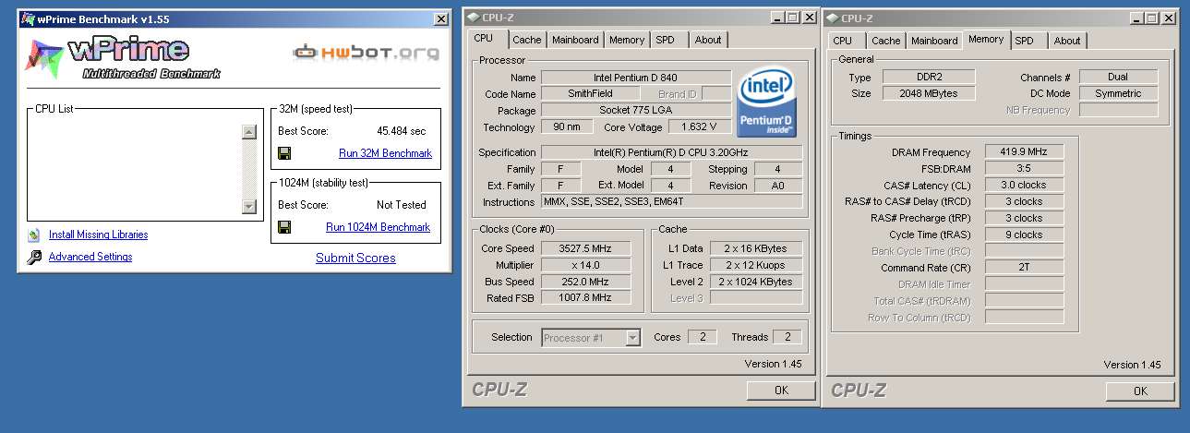Open About tab in left CPU-Z window
The image size is (1190, 433).
708,40
